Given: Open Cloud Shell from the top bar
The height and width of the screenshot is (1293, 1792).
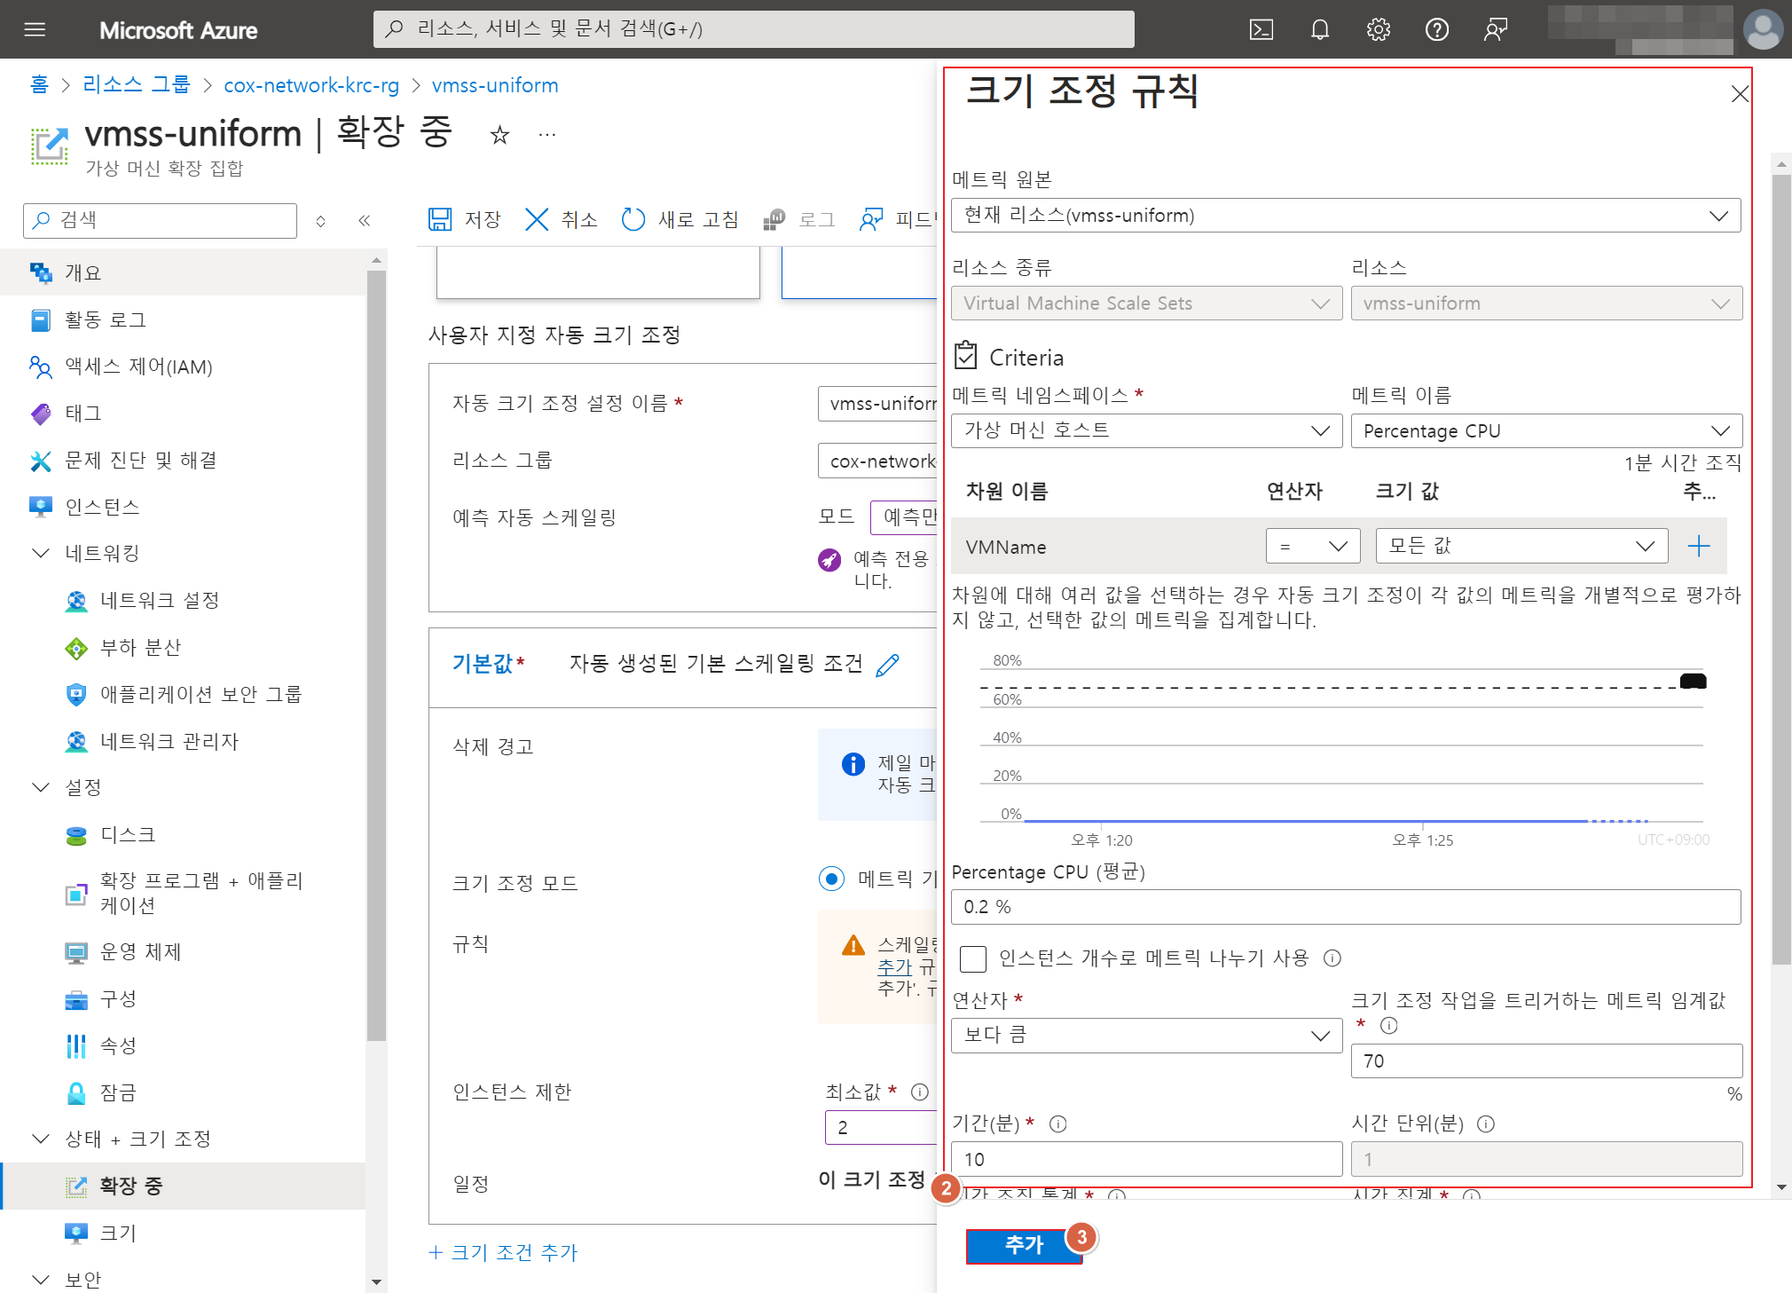Looking at the screenshot, I should (x=1261, y=29).
